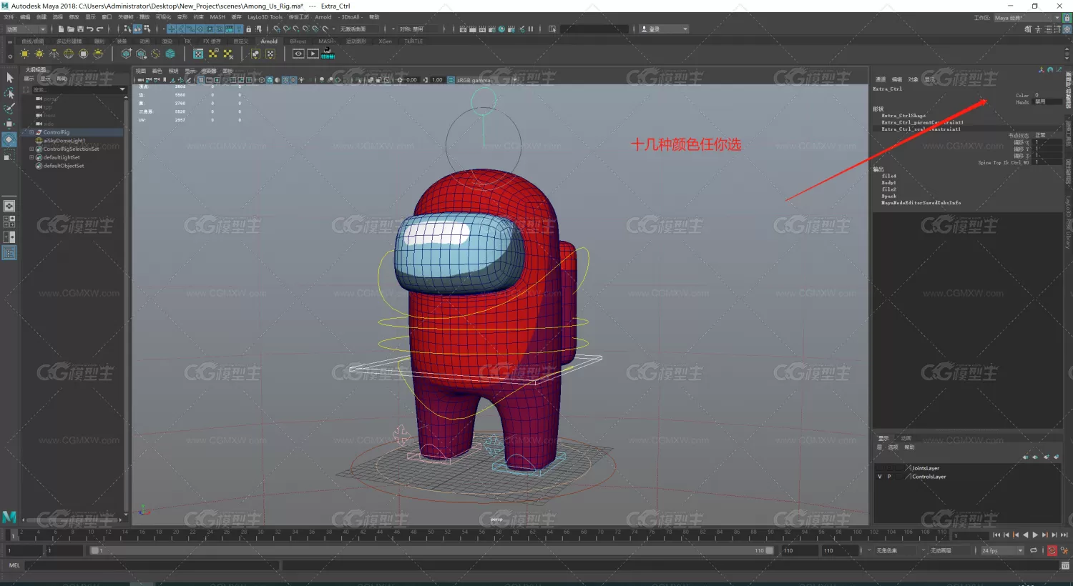This screenshot has height=586, width=1073.
Task: Click the character set running figure icon
Action: pos(1066,551)
